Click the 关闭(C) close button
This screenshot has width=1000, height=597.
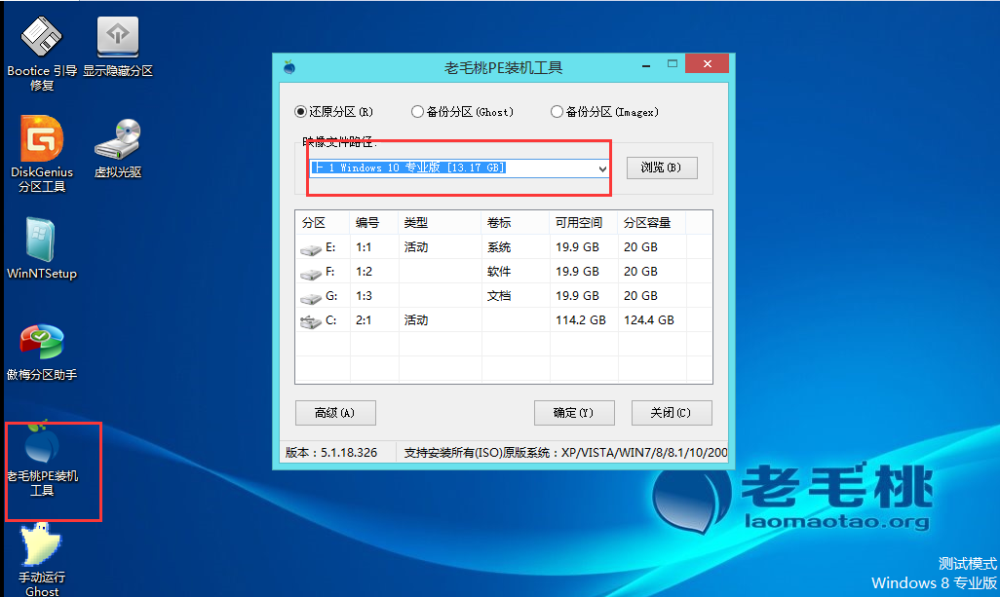click(x=672, y=413)
